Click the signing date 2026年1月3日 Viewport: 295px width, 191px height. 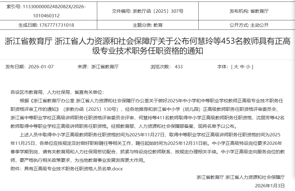pos(270,186)
